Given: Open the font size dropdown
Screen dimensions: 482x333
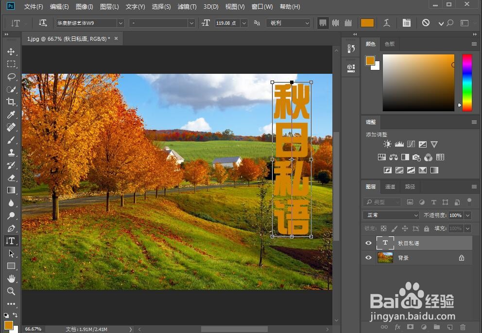Looking at the screenshot, I should [244, 23].
